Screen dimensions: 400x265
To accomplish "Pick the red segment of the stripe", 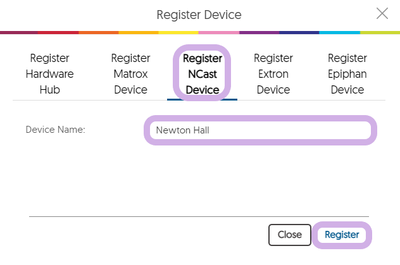I will point(58,32).
